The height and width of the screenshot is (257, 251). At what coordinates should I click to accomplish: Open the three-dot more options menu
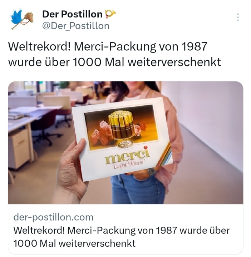coord(238,17)
